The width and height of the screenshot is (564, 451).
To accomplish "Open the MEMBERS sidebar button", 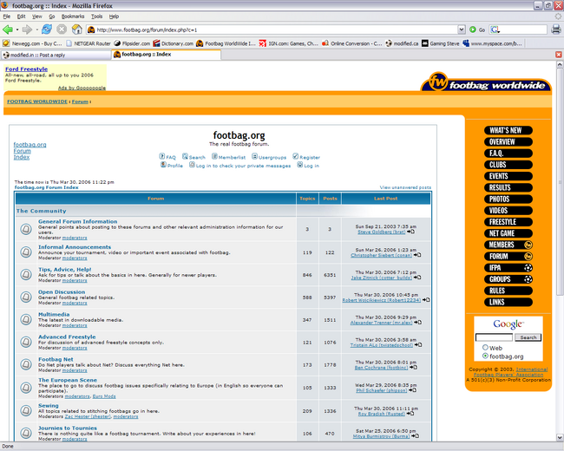I will tap(508, 245).
